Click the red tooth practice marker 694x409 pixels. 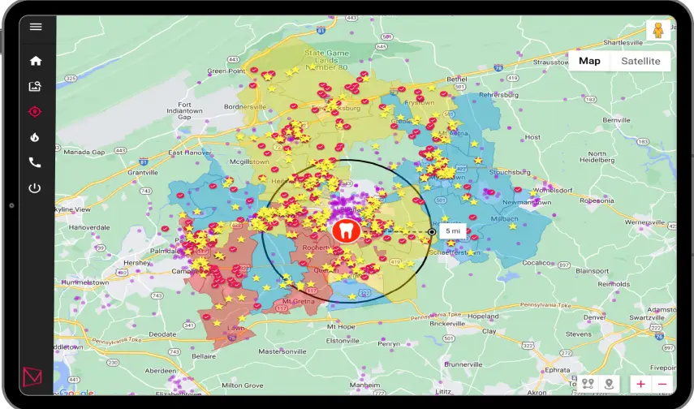tap(346, 231)
